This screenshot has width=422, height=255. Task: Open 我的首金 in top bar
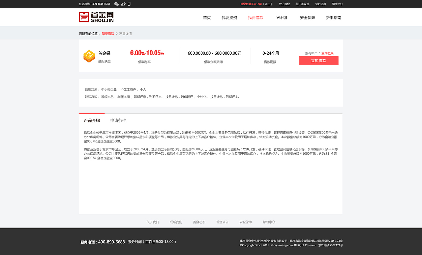coord(284,4)
